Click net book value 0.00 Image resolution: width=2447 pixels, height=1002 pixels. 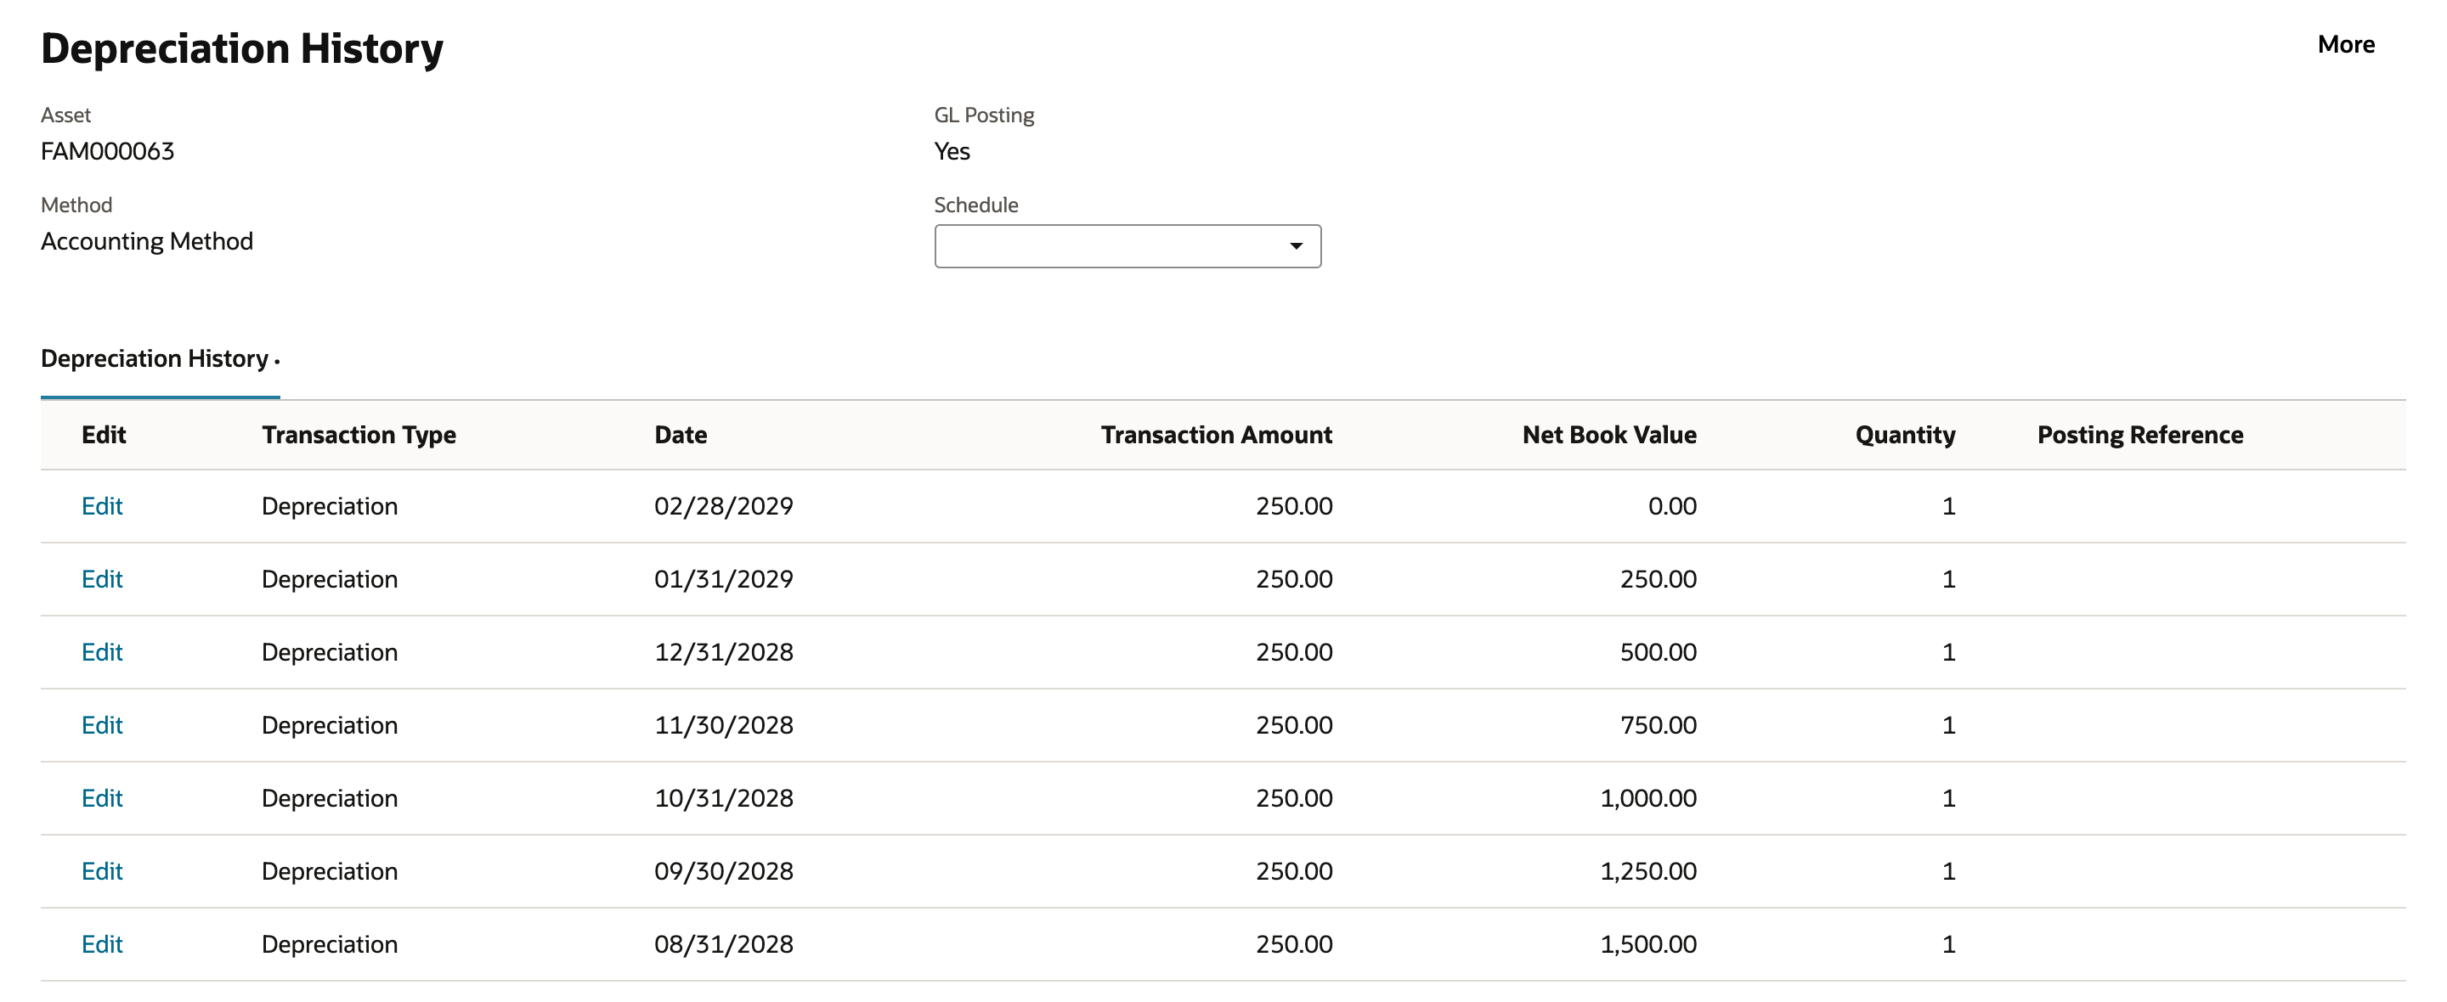[x=1672, y=506]
